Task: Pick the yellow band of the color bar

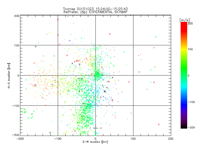Action: (184, 49)
